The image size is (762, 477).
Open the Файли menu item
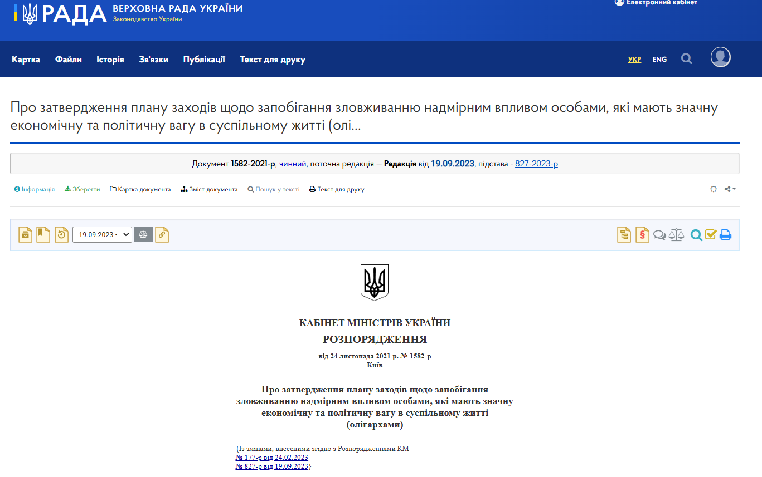(x=69, y=60)
